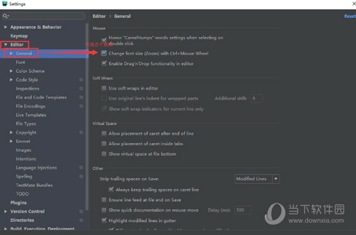Enable Allow placement of caret after end of line
Screen dimensions: 356x235
104,133
